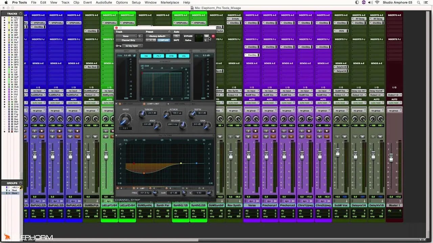Open the Event menu
Viewport: 433px width, 243px height.
point(88,2)
